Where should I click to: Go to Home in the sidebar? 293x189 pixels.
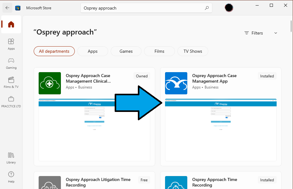[x=11, y=24]
